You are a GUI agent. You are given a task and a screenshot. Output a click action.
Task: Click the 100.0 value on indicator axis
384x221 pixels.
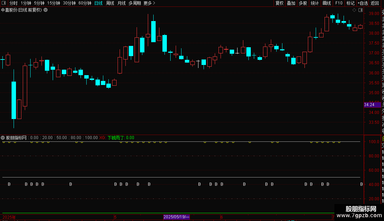tap(374, 142)
